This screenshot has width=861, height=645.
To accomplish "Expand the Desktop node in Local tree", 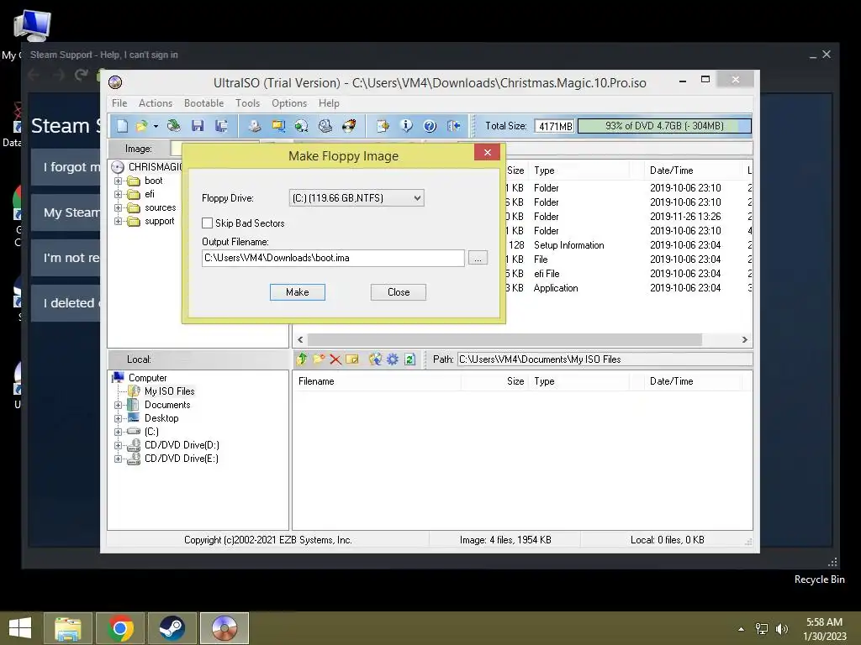I will click(x=118, y=418).
